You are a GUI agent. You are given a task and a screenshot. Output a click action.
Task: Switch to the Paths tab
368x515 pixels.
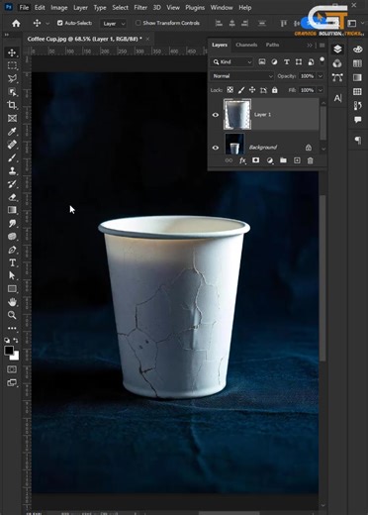[272, 45]
